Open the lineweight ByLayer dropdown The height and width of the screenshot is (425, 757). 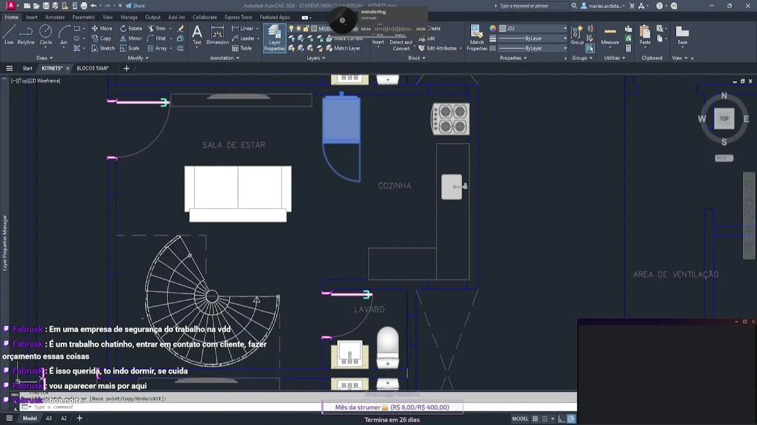tap(533, 38)
